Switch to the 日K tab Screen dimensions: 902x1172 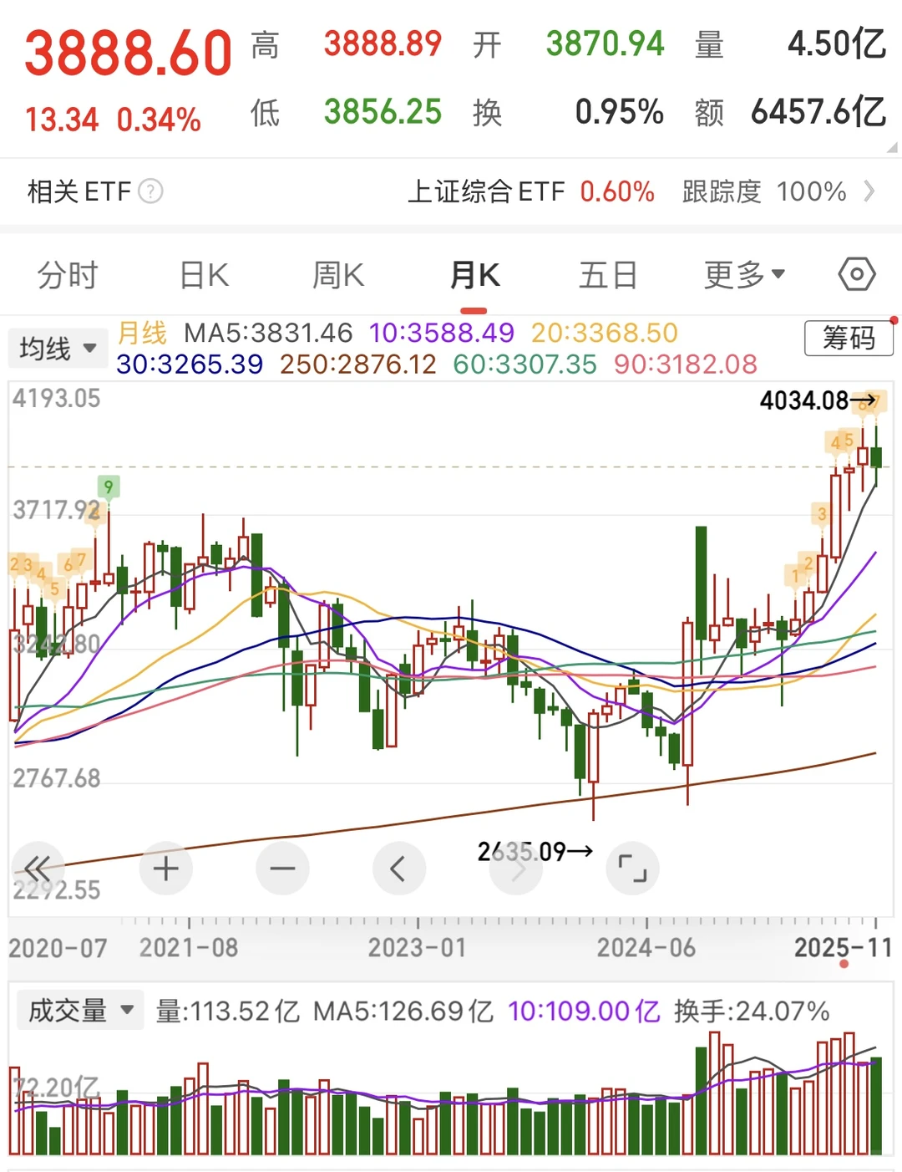pos(202,274)
